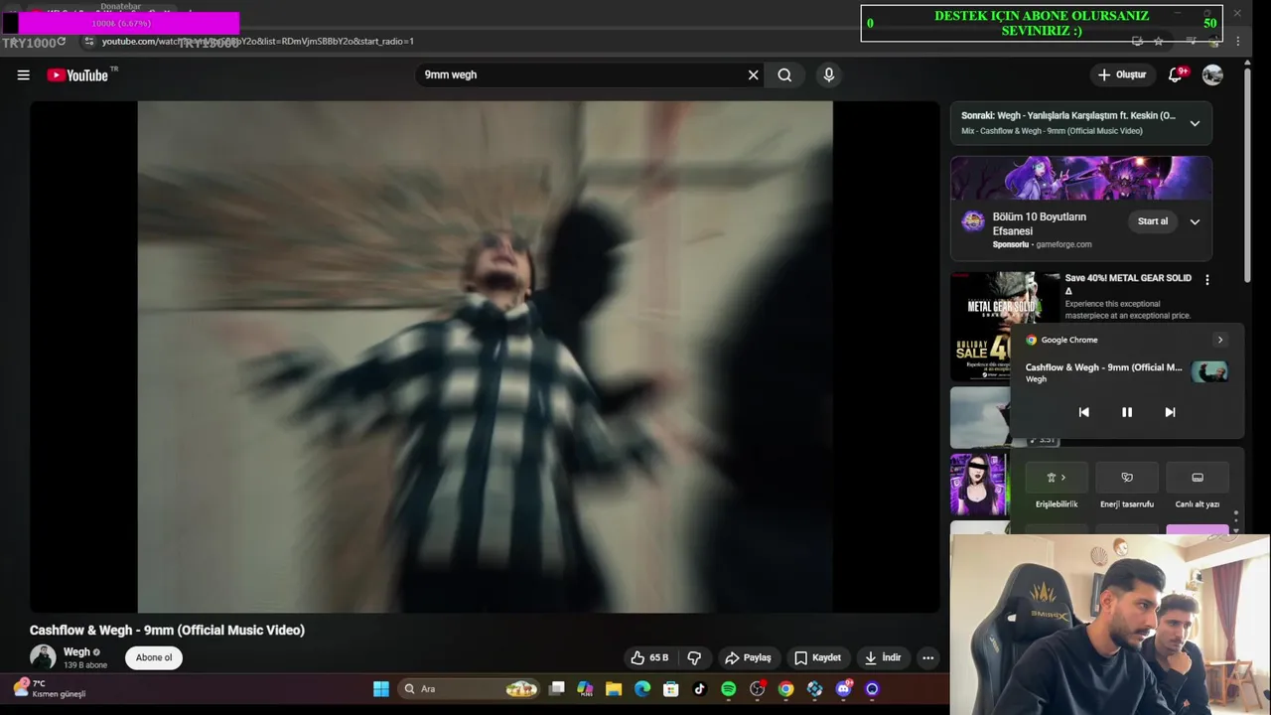This screenshot has height=715, width=1271.
Task: Open the purple streamer video thumbnail
Action: tap(979, 485)
